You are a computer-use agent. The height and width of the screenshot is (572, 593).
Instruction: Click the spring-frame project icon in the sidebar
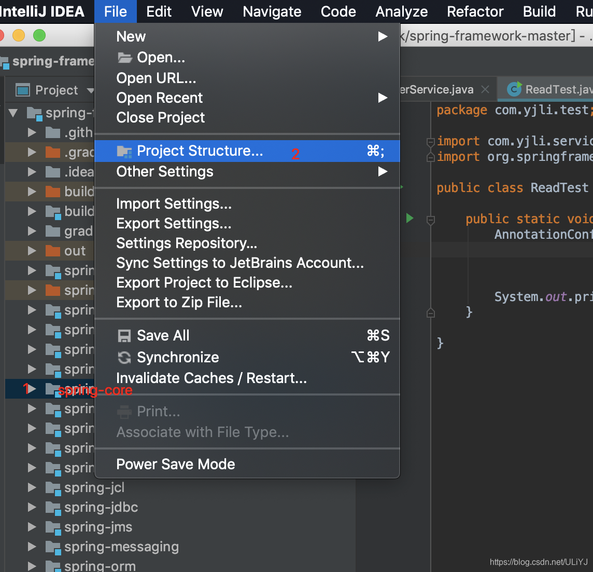[5, 61]
